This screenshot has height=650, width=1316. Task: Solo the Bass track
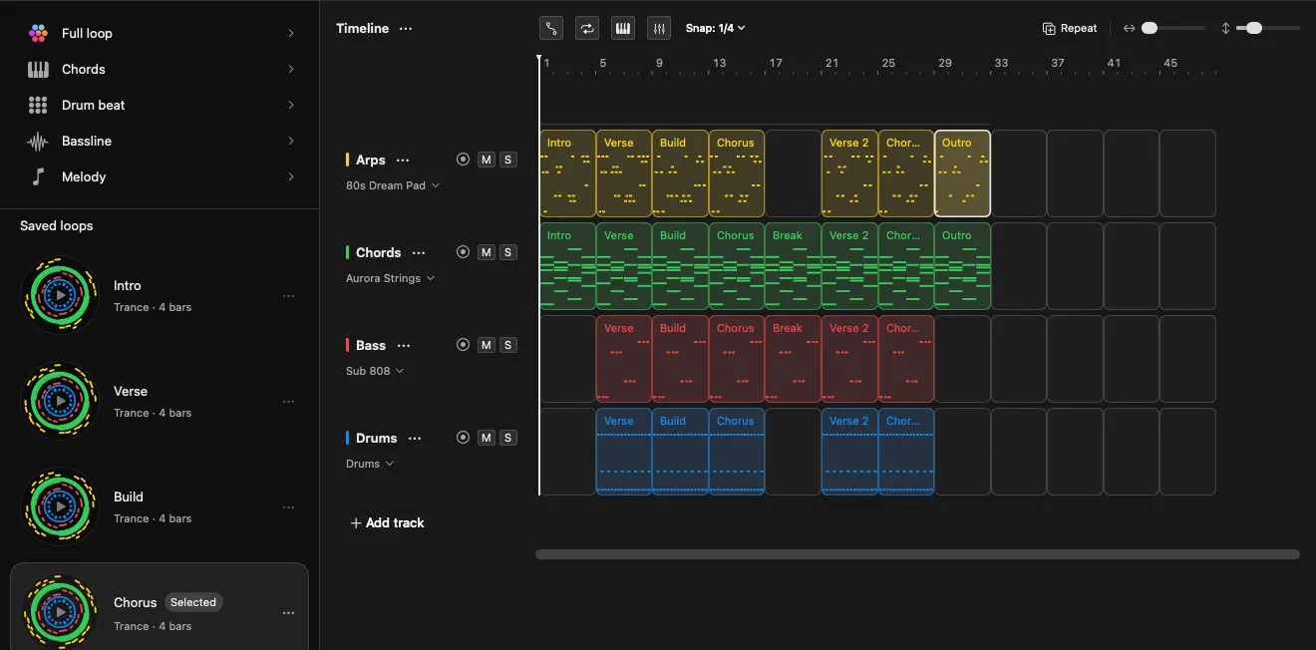click(507, 345)
